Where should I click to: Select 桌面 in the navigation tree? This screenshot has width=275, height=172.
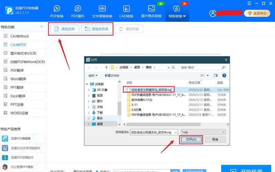tap(100, 124)
